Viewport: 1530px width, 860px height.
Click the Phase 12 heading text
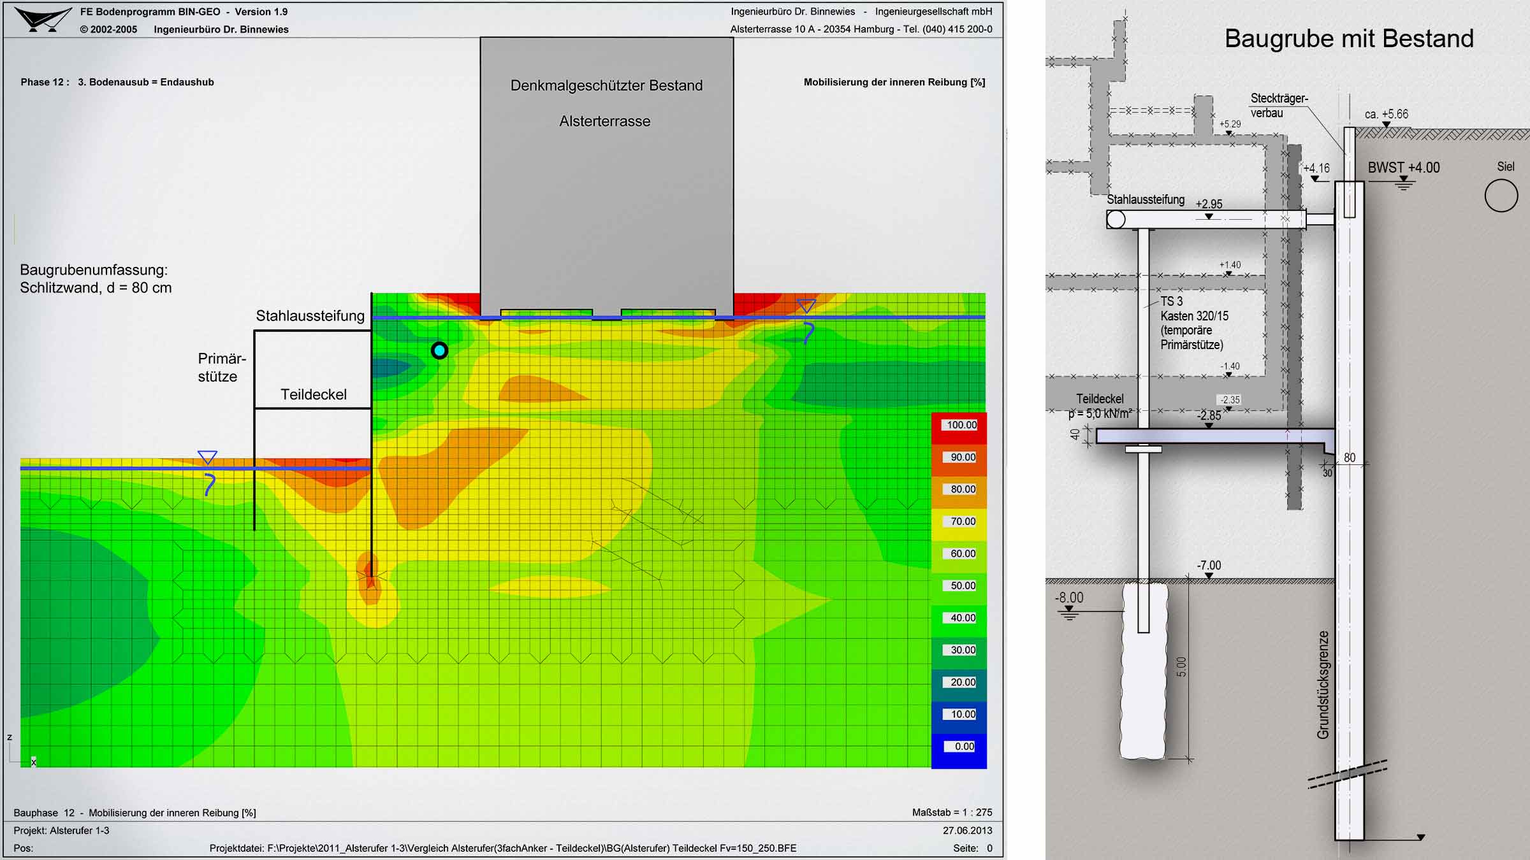[x=117, y=82]
